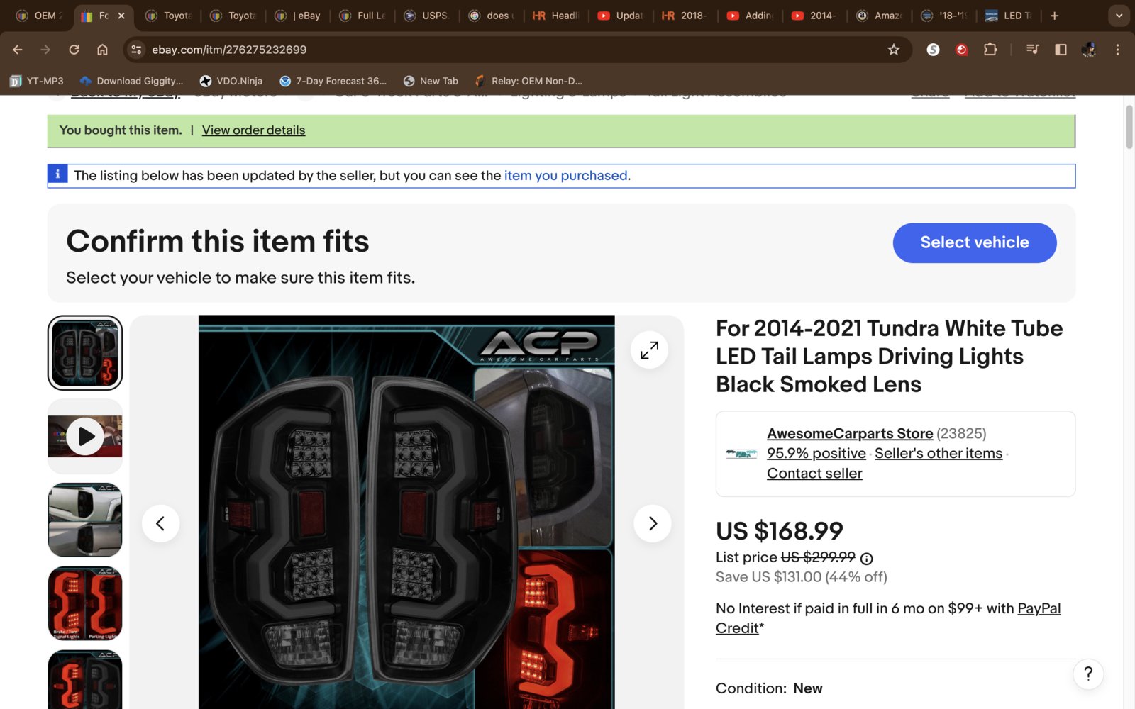Open a new browser tab
1135x709 pixels.
pos(1055,16)
